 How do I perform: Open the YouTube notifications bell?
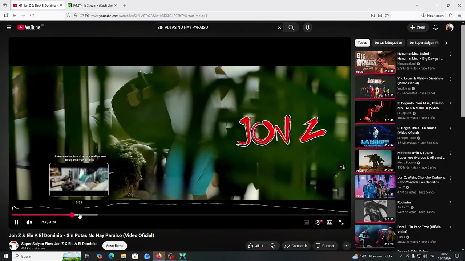pos(436,27)
